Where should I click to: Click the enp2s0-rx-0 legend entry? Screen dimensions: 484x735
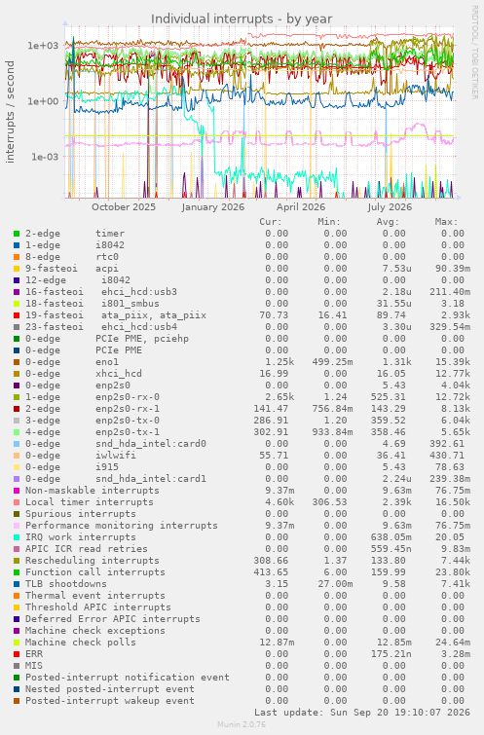[x=93, y=397]
